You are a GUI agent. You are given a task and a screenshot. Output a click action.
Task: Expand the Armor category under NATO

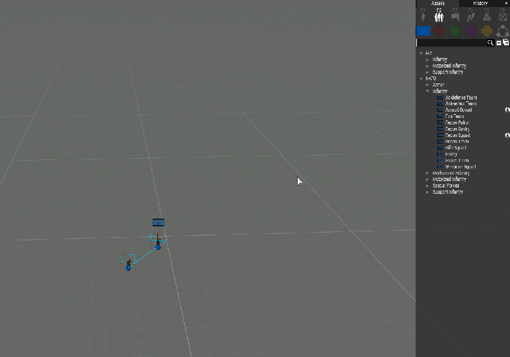click(427, 85)
